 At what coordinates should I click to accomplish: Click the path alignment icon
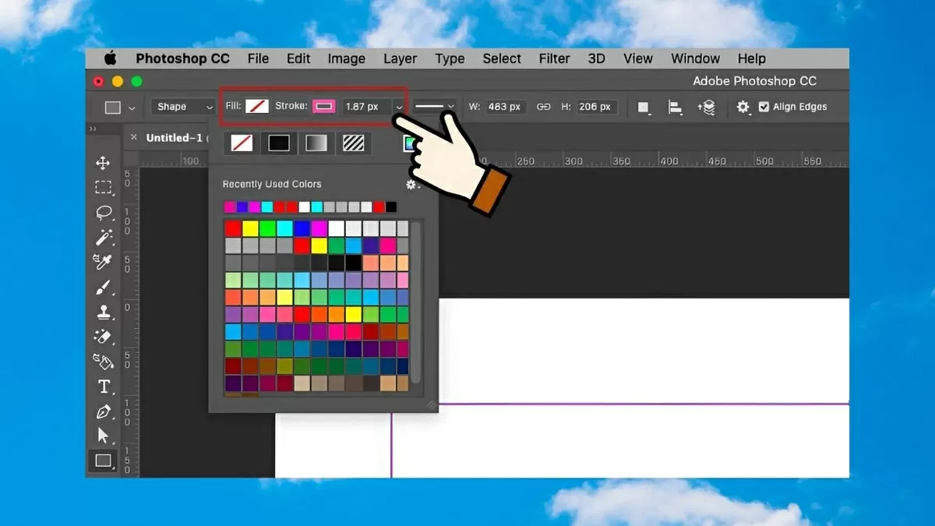click(x=675, y=108)
